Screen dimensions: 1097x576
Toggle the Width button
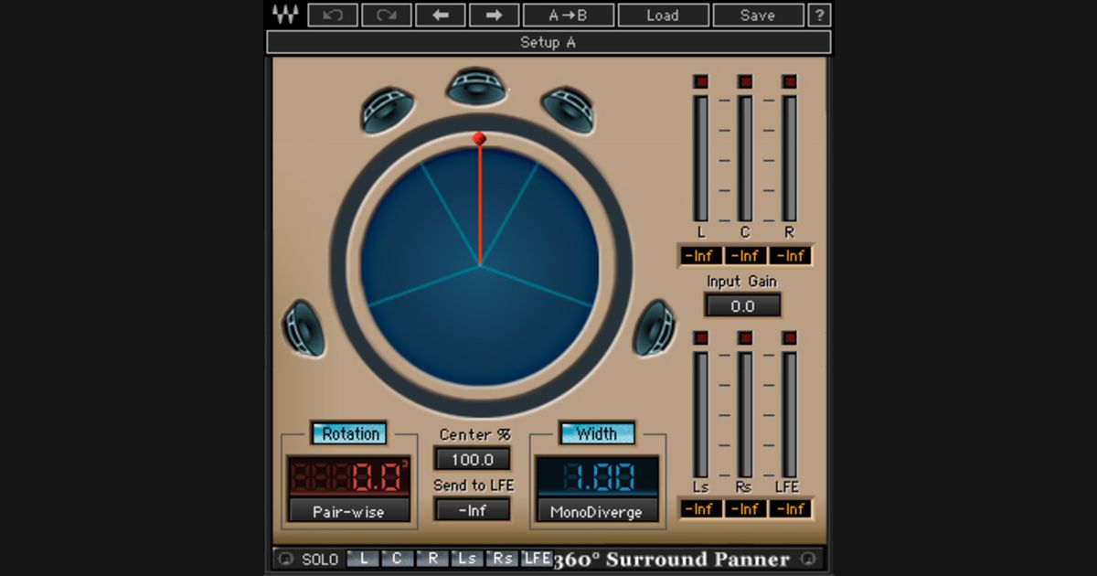pos(597,433)
